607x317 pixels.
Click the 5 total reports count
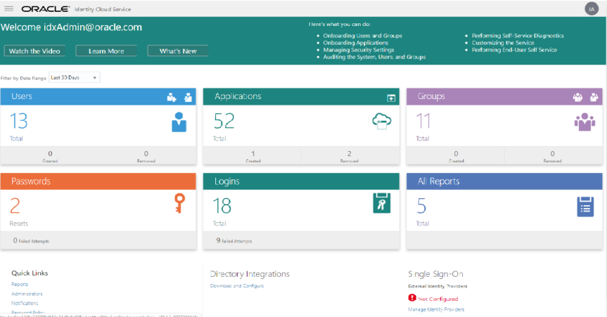(x=421, y=206)
